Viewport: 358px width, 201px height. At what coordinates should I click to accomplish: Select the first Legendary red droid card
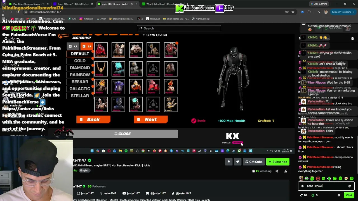tap(101, 50)
